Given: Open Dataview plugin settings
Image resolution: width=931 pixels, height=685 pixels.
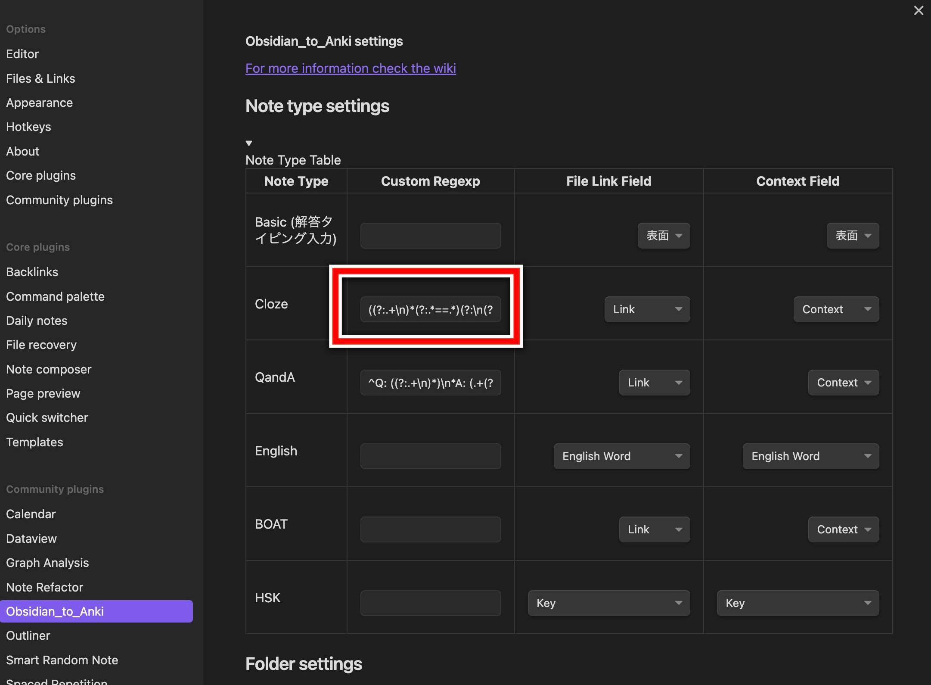Looking at the screenshot, I should pos(31,538).
